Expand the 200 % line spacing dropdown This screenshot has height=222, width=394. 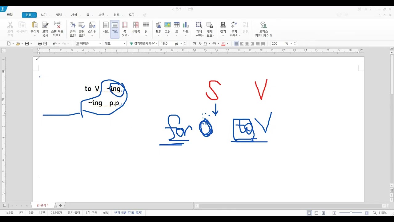click(291, 43)
